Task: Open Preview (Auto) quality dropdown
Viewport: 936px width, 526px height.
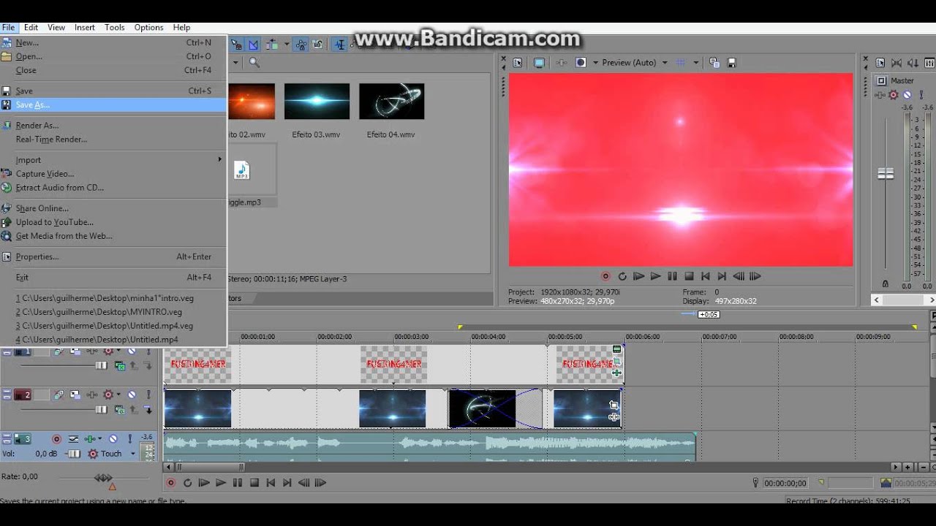Action: click(x=665, y=63)
